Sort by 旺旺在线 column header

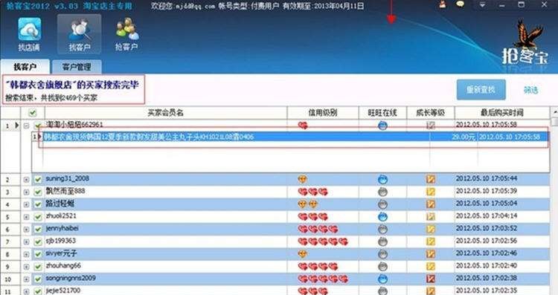(382, 113)
